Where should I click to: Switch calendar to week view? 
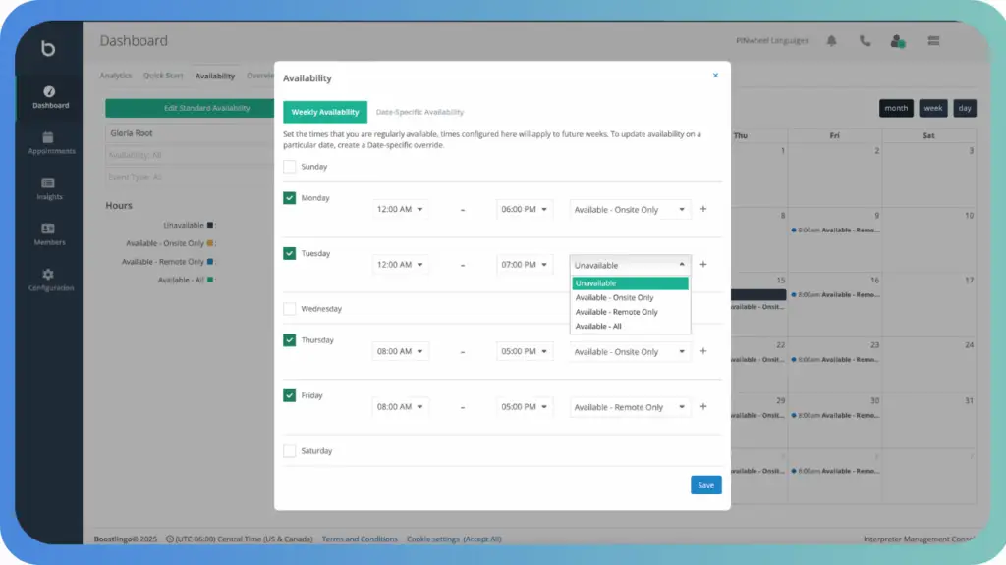click(x=932, y=108)
